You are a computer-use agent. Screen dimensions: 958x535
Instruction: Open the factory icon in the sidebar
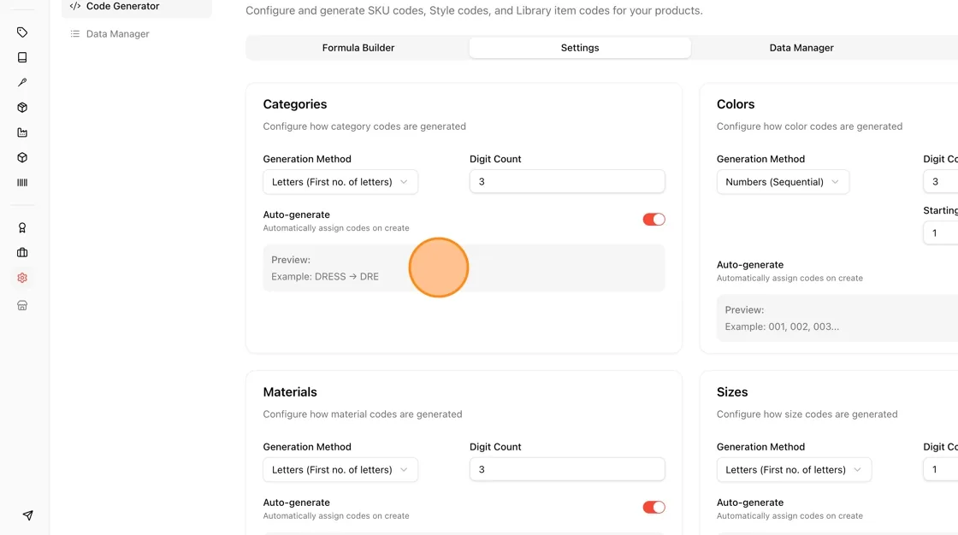click(22, 132)
